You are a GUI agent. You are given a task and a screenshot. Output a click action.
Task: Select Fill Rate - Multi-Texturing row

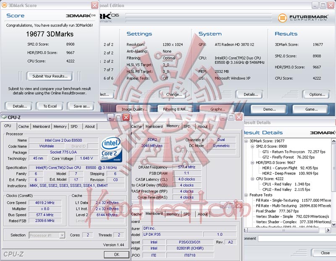293,206
